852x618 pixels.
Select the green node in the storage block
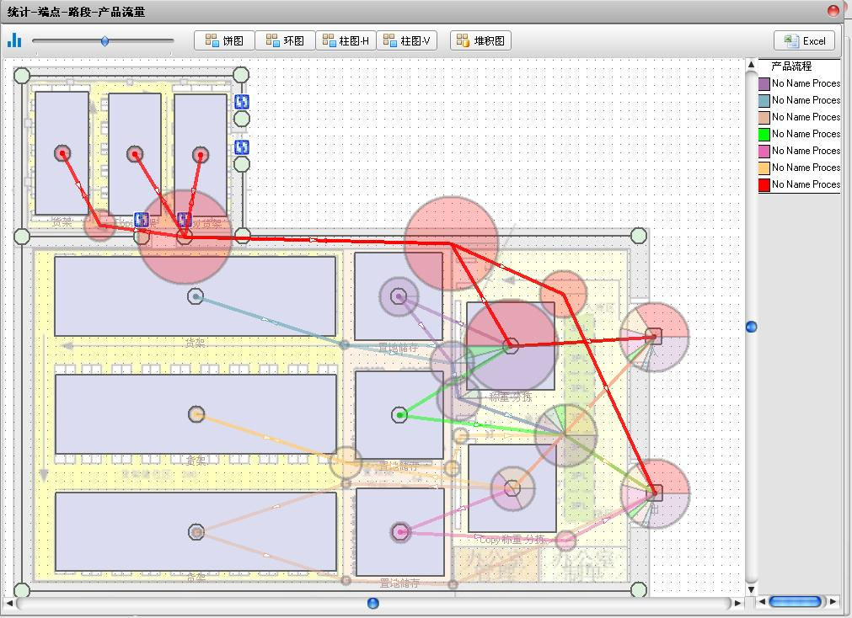(400, 415)
